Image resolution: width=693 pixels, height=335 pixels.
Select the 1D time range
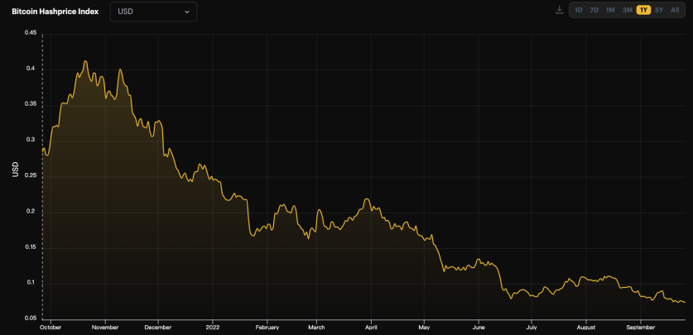578,10
